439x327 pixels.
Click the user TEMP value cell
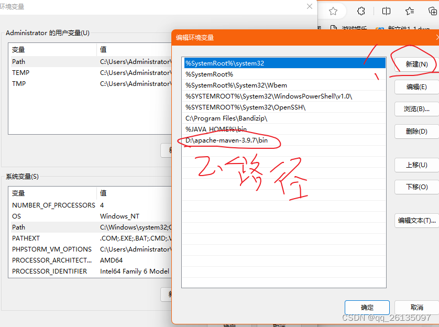pyautogui.click(x=136, y=72)
